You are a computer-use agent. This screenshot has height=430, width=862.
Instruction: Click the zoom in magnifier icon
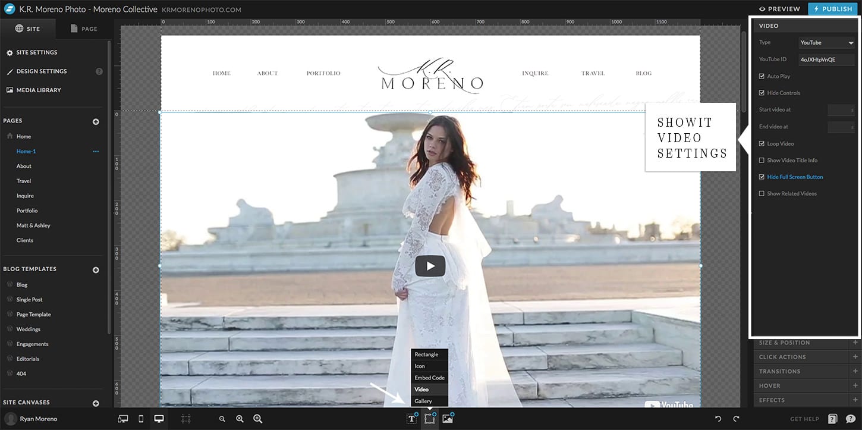click(x=257, y=418)
